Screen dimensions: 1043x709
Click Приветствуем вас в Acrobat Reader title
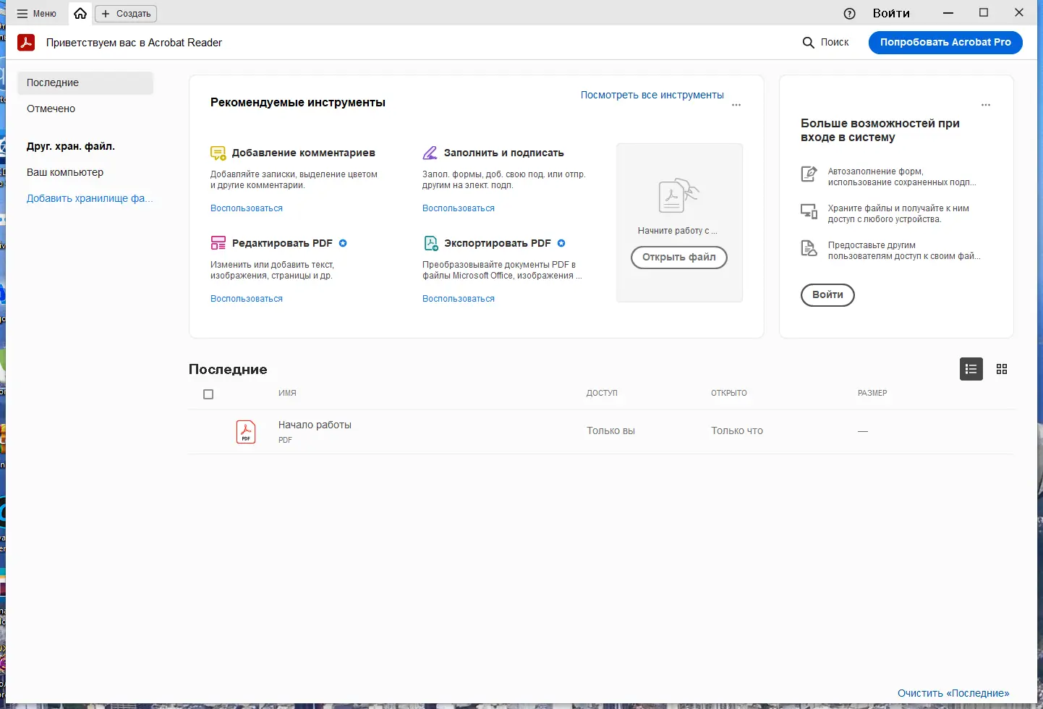[x=134, y=43]
